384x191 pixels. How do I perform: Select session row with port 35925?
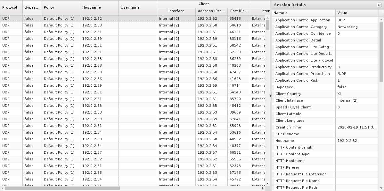(x=133, y=126)
